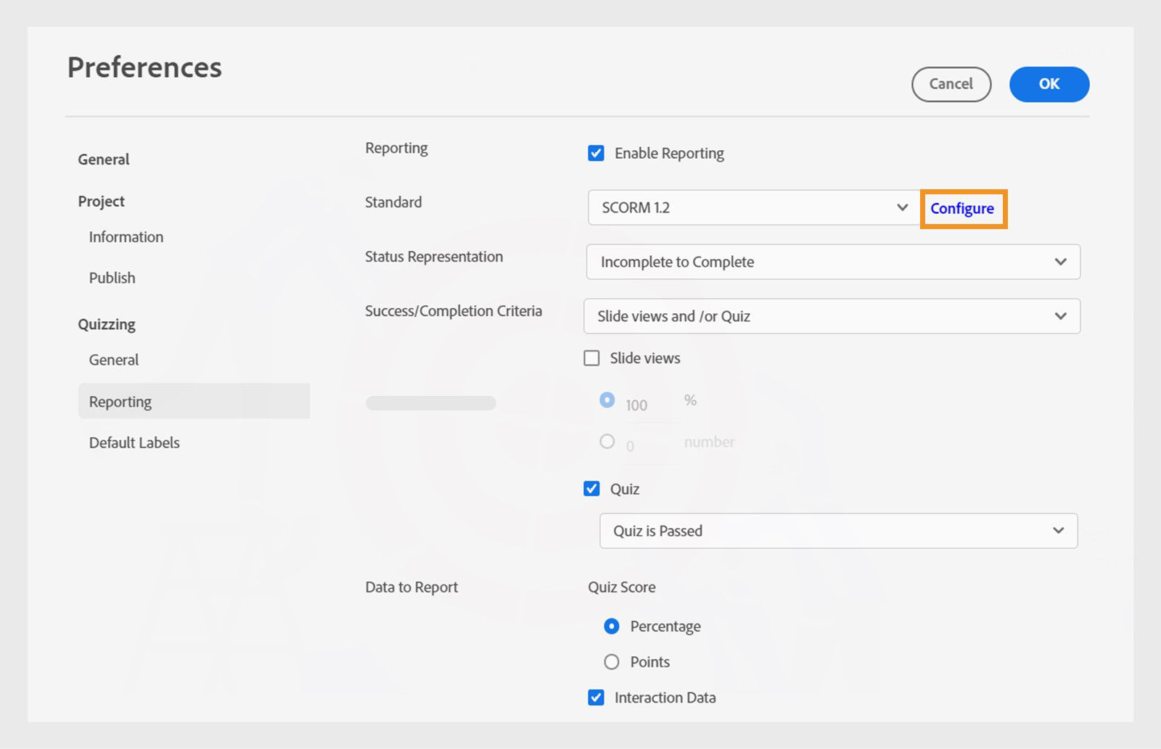Expand the Slide views and /or Quiz dropdown

point(832,316)
